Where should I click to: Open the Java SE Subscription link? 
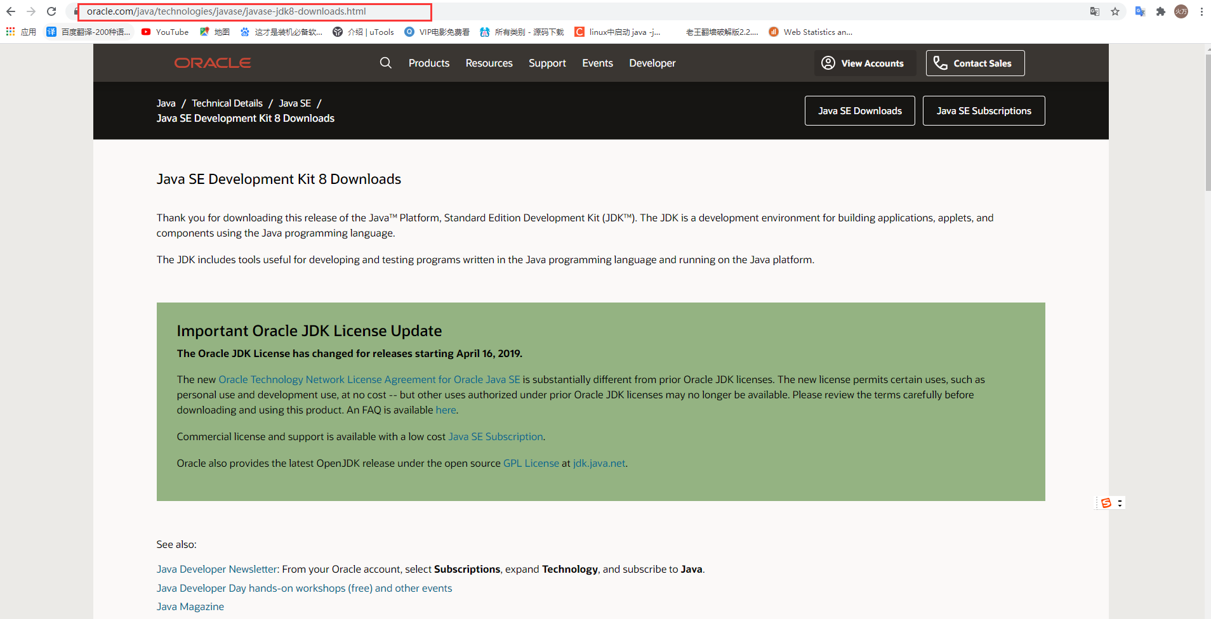coord(496,436)
